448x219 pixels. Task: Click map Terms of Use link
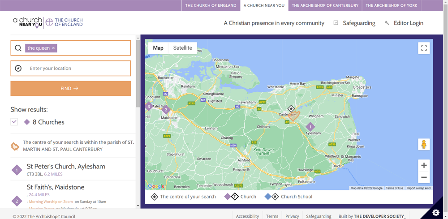[x=394, y=188]
